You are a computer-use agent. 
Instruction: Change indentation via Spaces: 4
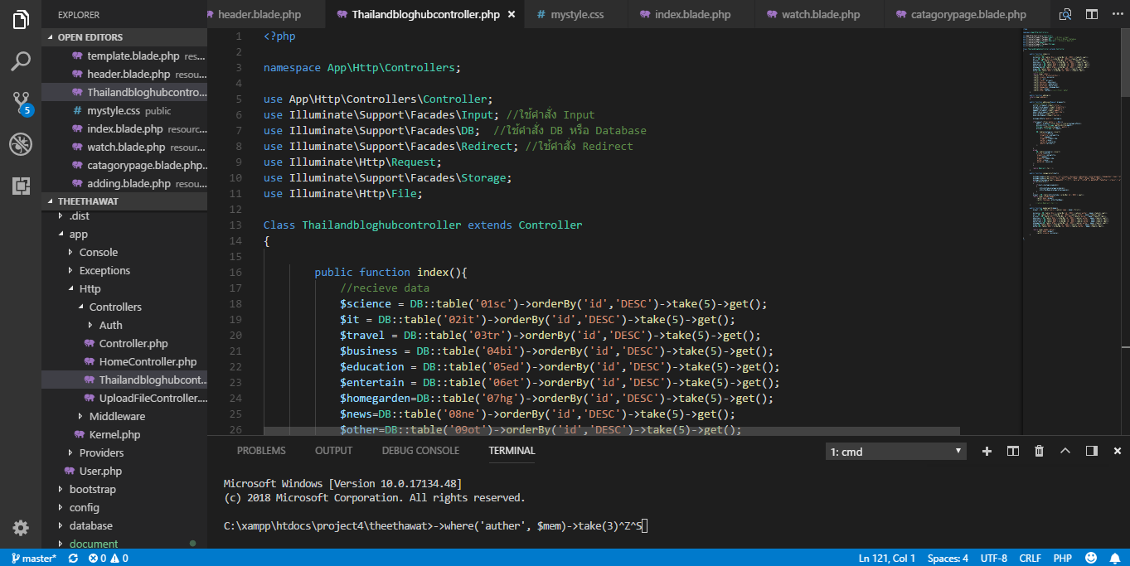point(948,559)
